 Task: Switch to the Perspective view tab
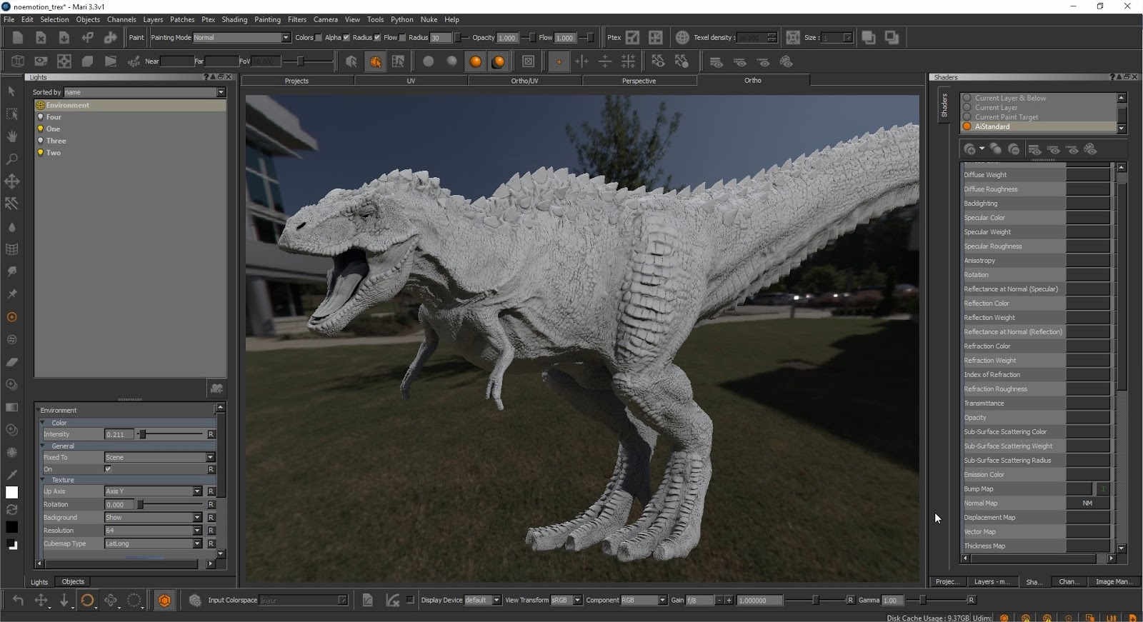639,81
